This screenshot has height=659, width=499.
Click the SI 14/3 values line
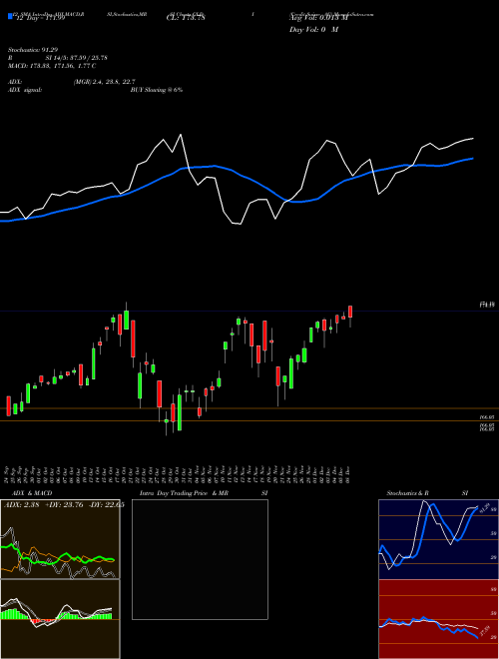[x=77, y=58]
